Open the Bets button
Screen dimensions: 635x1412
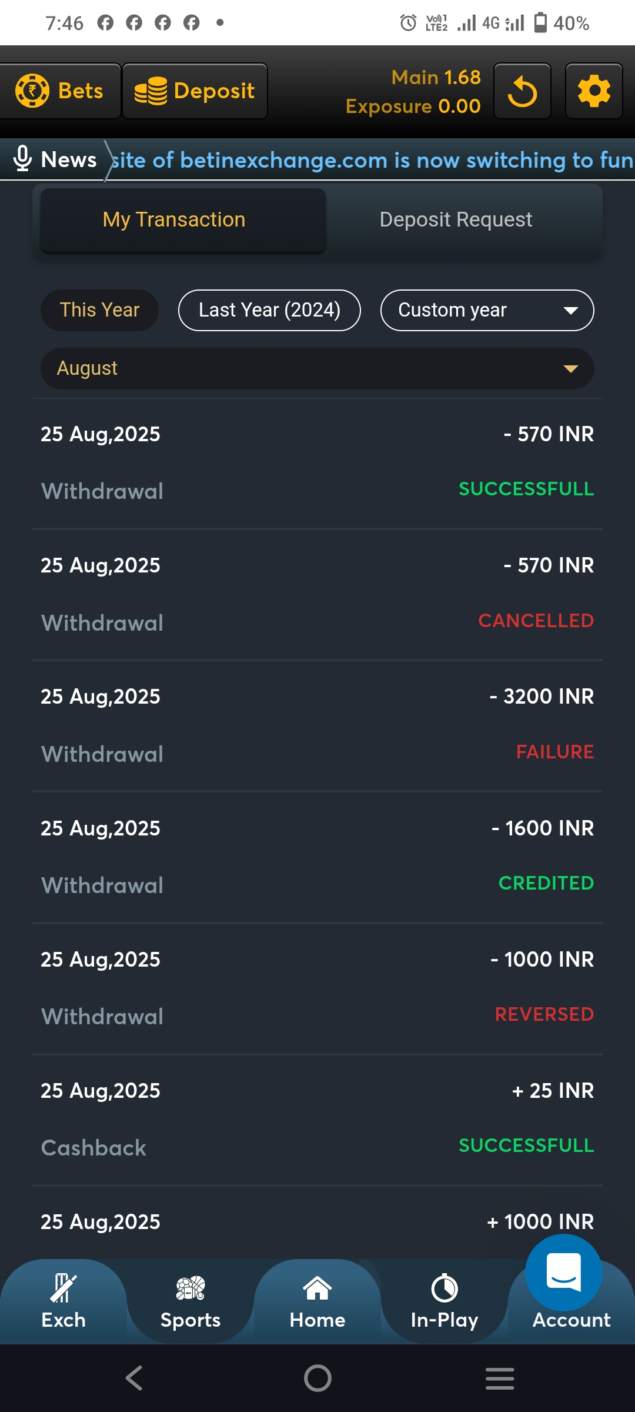pyautogui.click(x=60, y=91)
